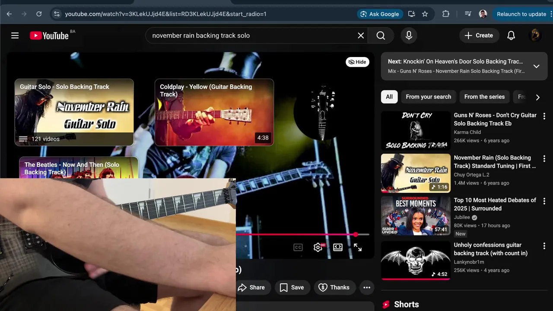Open Unholy confessions guitar backing track title

click(x=490, y=249)
